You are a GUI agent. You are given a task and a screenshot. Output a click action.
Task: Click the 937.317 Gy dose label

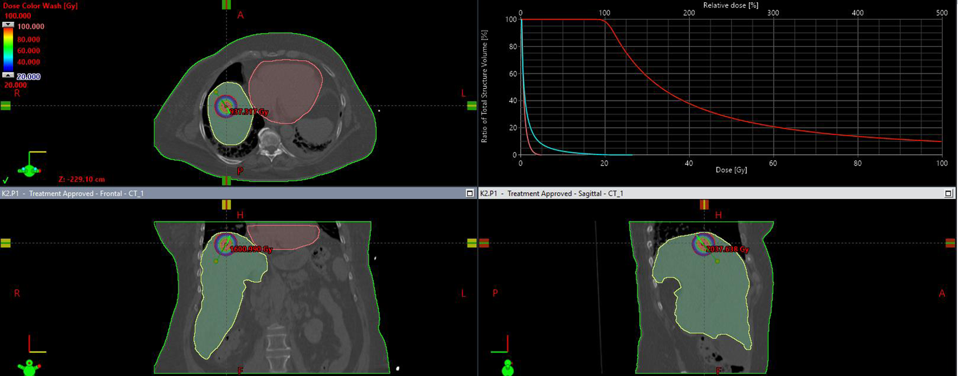click(249, 112)
